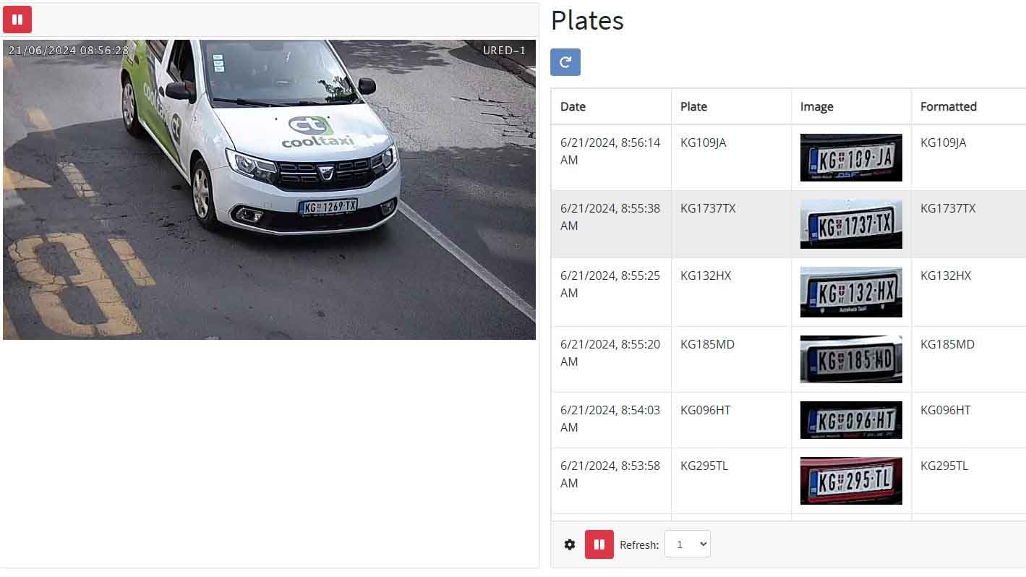Select the row dated 8:55:38 AM
The image size is (1026, 577).
788,224
